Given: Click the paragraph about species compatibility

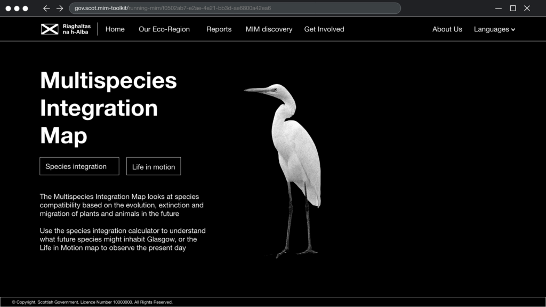Looking at the screenshot, I should [x=122, y=205].
